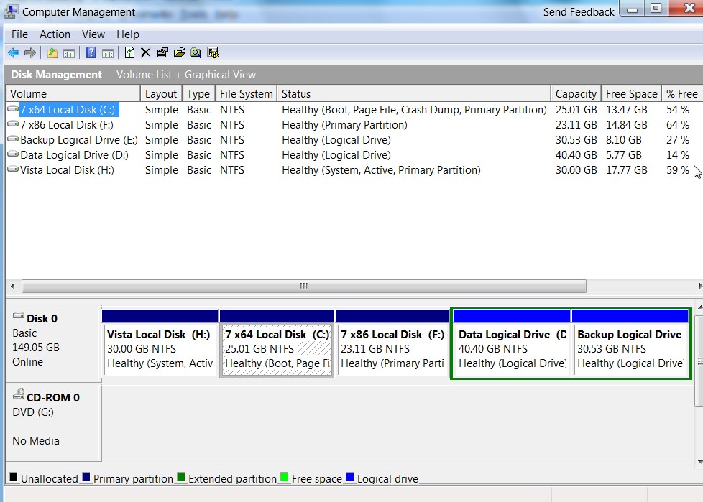Click the Vista Local Disk (H:) partition block
This screenshot has height=502, width=703.
[160, 343]
